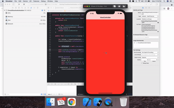Click the Simulator screenshot button
This screenshot has width=174, height=108.
(x=115, y=6)
